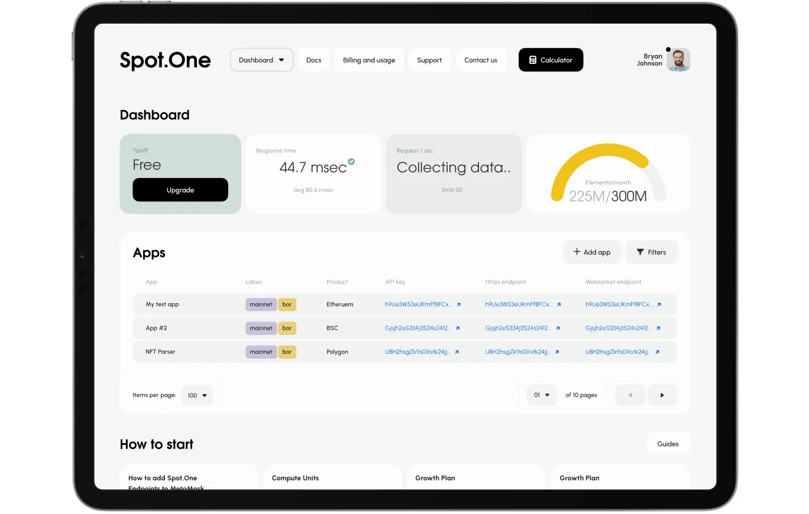The width and height of the screenshot is (809, 514).
Task: Open the arrow icon beside NFT Parser Https endpoint
Action: coord(557,352)
